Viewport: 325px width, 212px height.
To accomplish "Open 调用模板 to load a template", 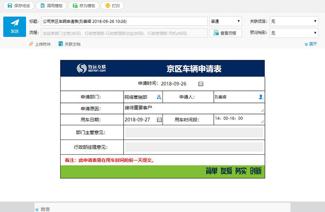I will [52, 6].
